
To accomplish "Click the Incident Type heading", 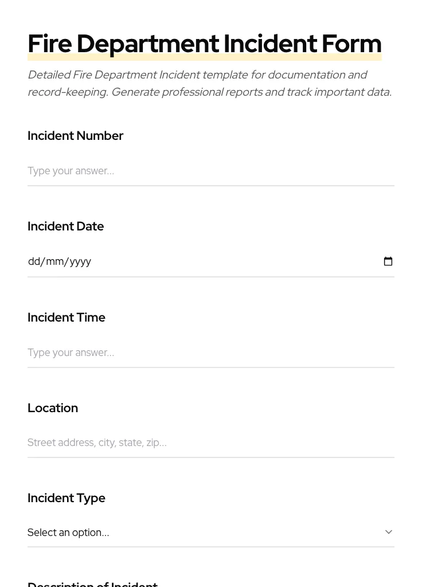I will tap(66, 498).
